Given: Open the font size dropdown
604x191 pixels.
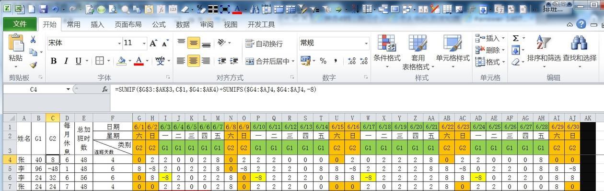Looking at the screenshot, I should point(144,43).
